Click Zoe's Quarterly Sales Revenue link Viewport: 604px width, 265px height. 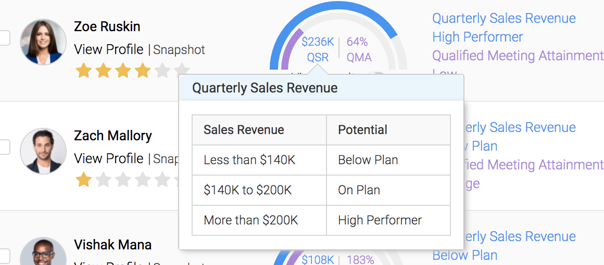[504, 19]
